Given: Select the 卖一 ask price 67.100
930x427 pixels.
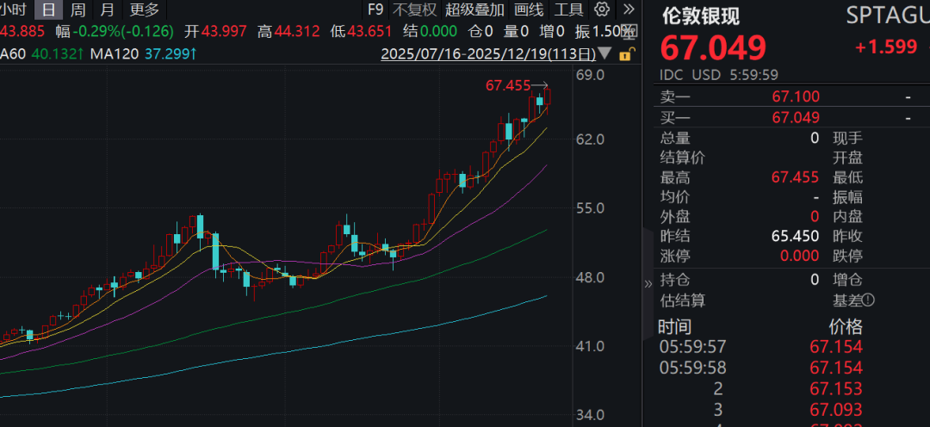Looking at the screenshot, I should (796, 97).
